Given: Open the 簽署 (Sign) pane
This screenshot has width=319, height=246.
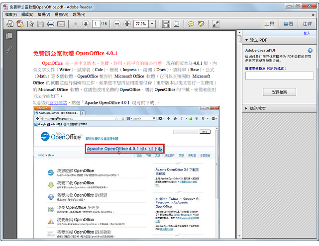Looking at the screenshot, I should [x=288, y=24].
